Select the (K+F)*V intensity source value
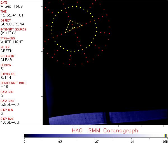 tap(8, 33)
